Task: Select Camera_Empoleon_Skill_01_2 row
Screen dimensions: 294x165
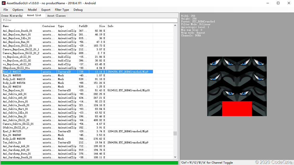Action: pos(78,53)
